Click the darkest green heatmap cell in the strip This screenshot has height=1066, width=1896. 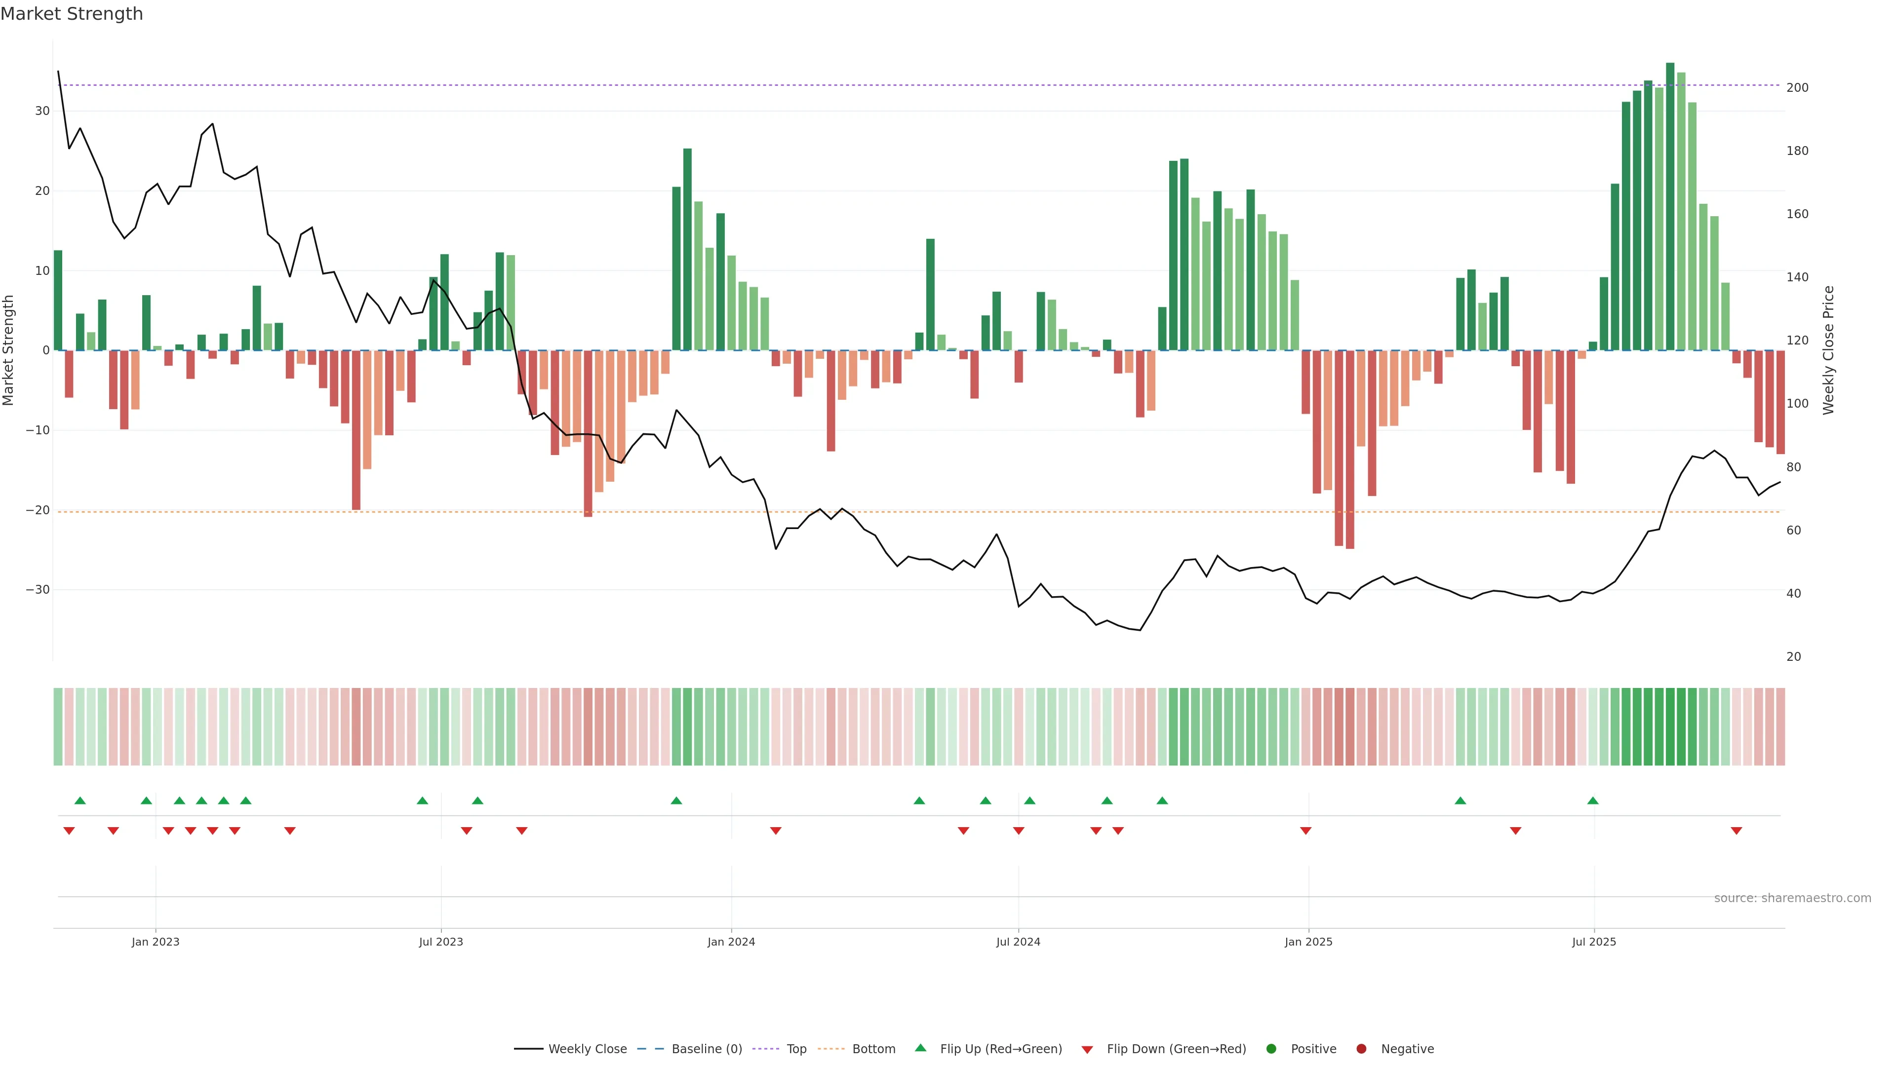[1670, 726]
